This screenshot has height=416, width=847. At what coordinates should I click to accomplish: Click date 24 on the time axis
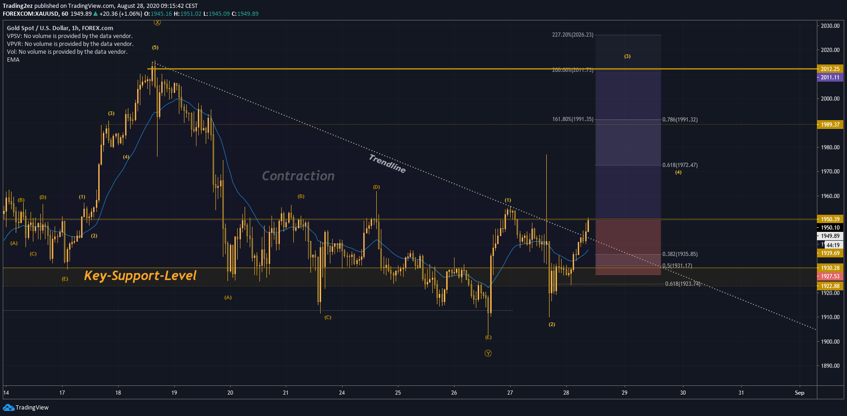[342, 393]
